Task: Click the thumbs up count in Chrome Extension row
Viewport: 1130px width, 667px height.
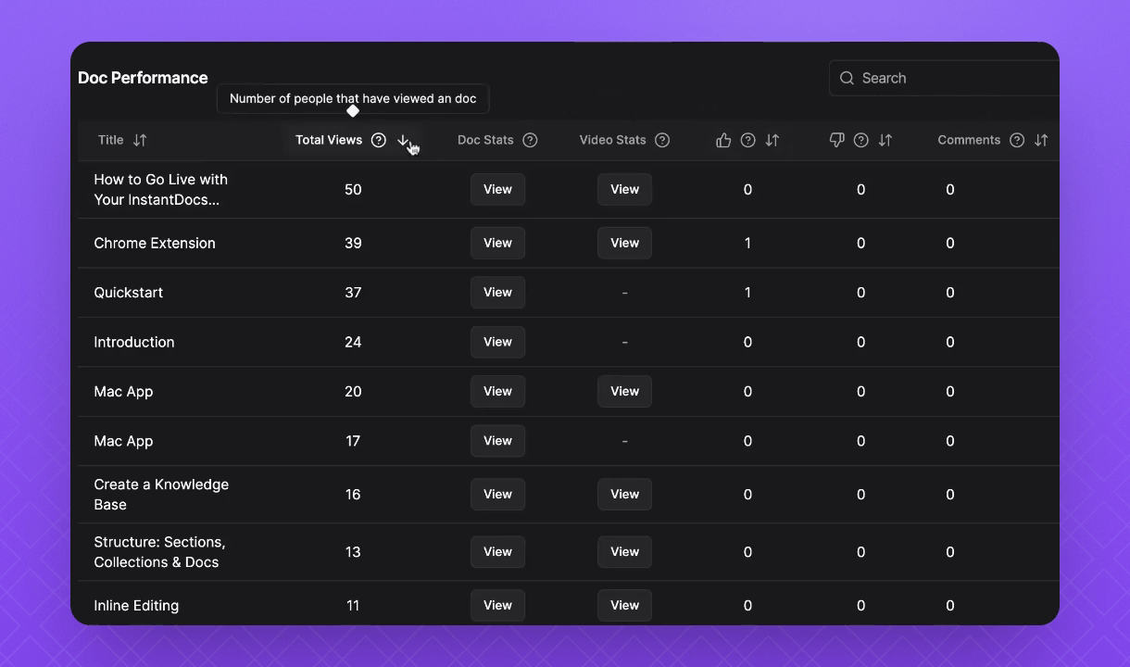Action: pos(747,243)
